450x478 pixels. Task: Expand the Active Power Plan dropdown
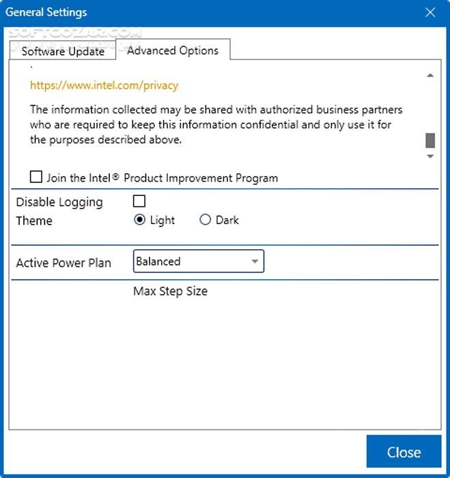198,261
